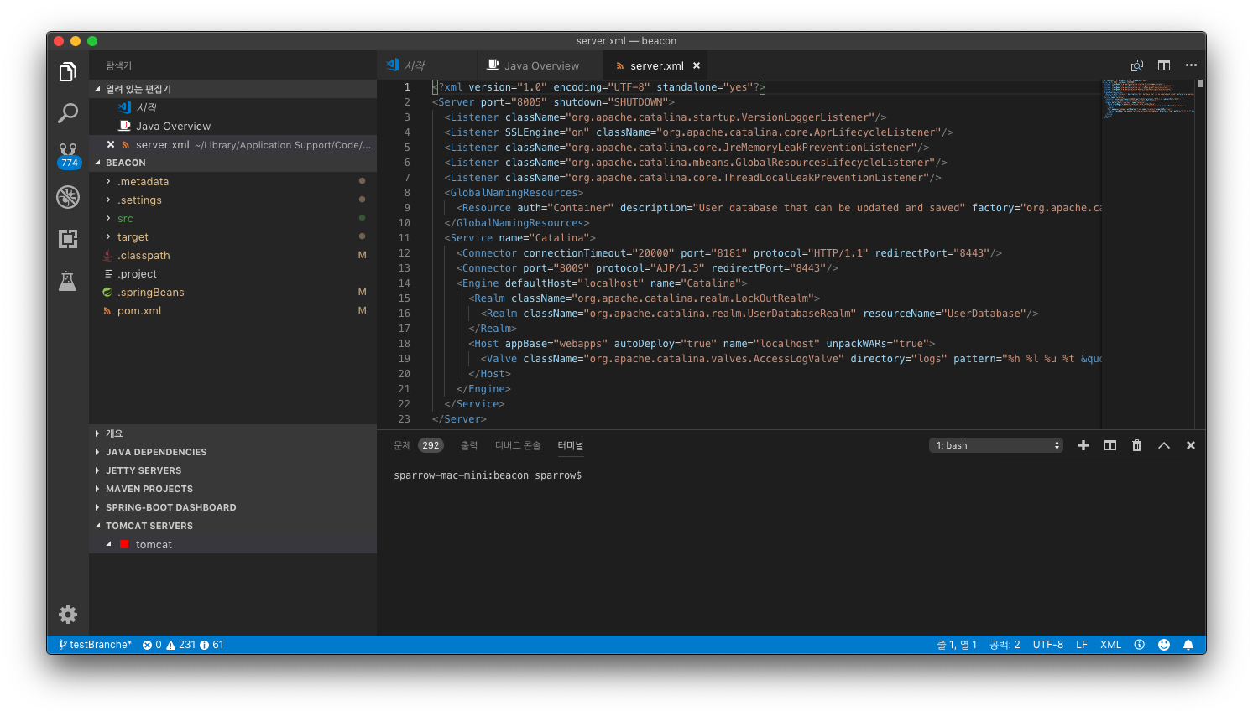This screenshot has height=716, width=1253.
Task: Expand the SPRING-BOOT DASHBOARD section
Action: pyautogui.click(x=233, y=507)
